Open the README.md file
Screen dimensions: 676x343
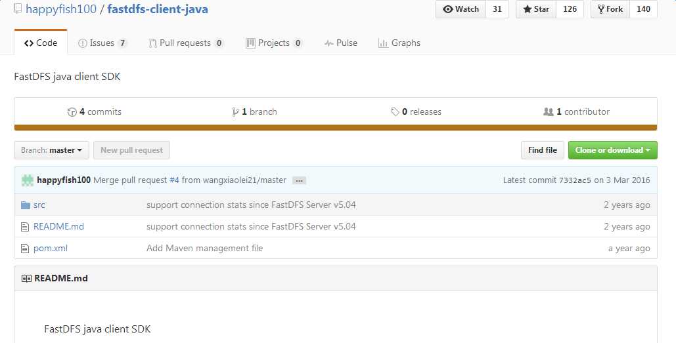point(58,226)
